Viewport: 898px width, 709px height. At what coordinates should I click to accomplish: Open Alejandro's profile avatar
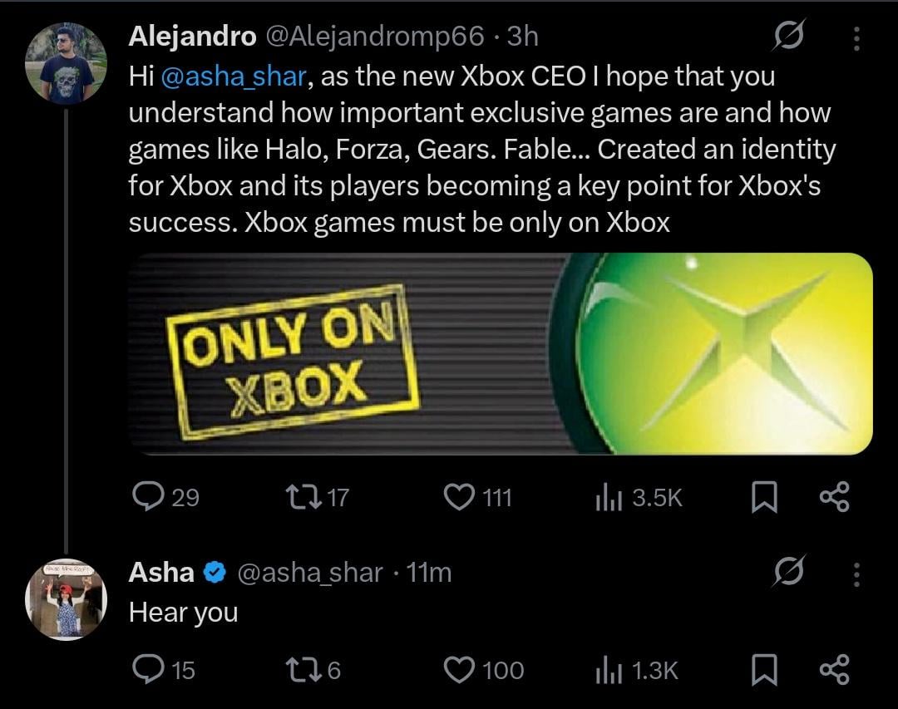pos(66,64)
